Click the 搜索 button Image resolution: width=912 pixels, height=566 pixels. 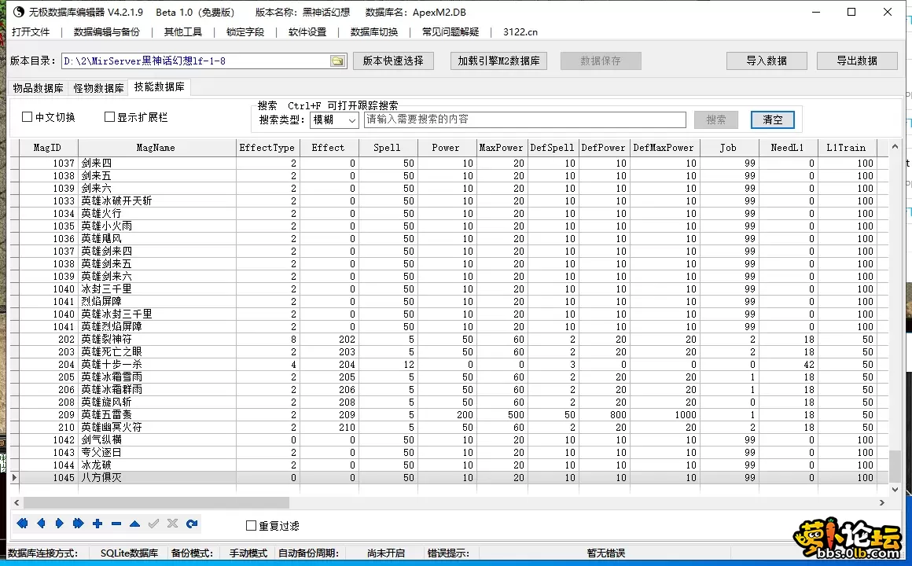(x=716, y=119)
